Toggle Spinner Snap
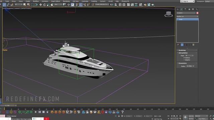 (x=88, y=5)
